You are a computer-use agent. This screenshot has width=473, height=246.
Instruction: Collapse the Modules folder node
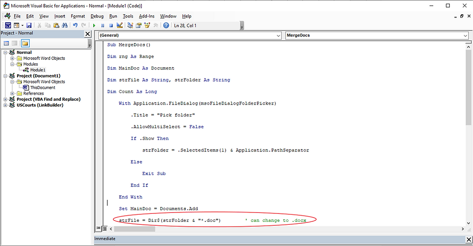tap(12, 64)
